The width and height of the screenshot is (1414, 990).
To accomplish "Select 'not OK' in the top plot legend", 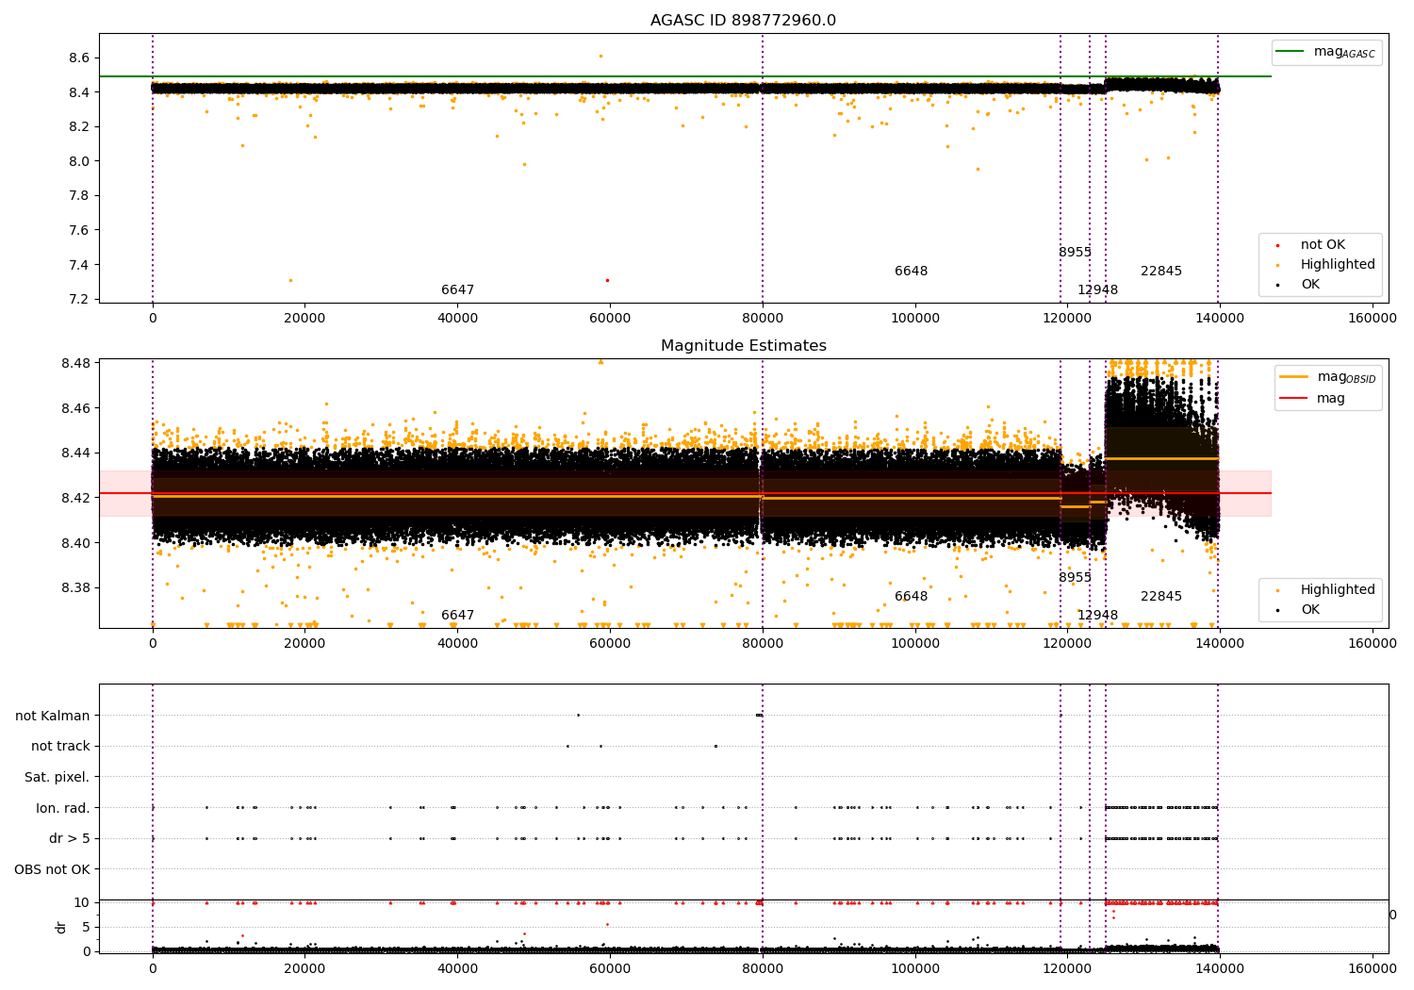I will click(x=1323, y=244).
